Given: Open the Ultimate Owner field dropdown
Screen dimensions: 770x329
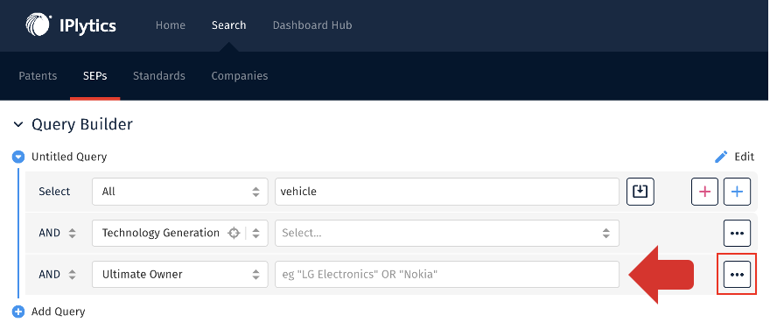Looking at the screenshot, I should (180, 275).
